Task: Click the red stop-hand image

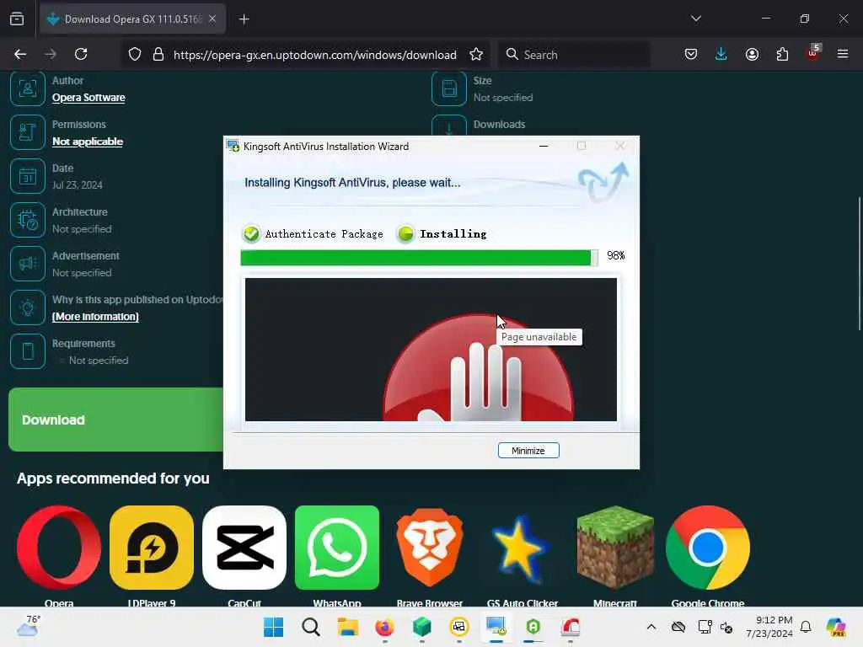Action: [478, 367]
